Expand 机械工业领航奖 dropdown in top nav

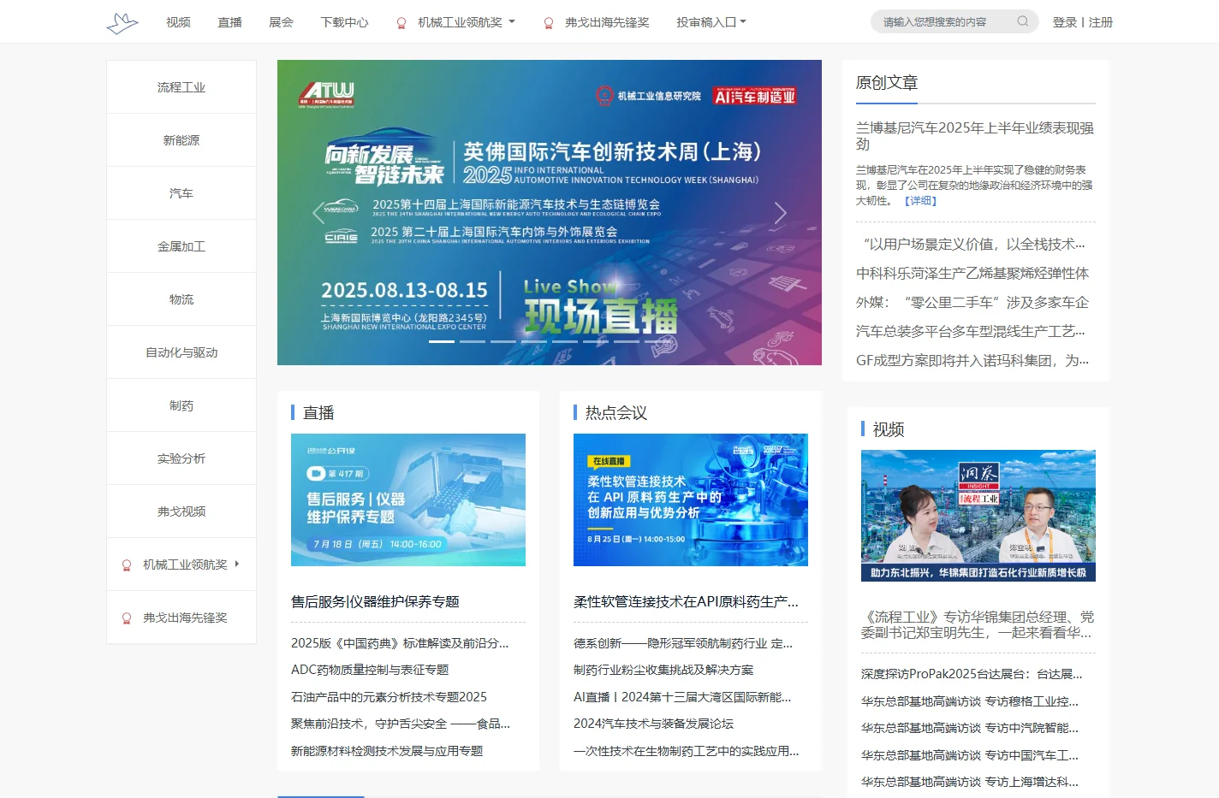[x=512, y=22]
